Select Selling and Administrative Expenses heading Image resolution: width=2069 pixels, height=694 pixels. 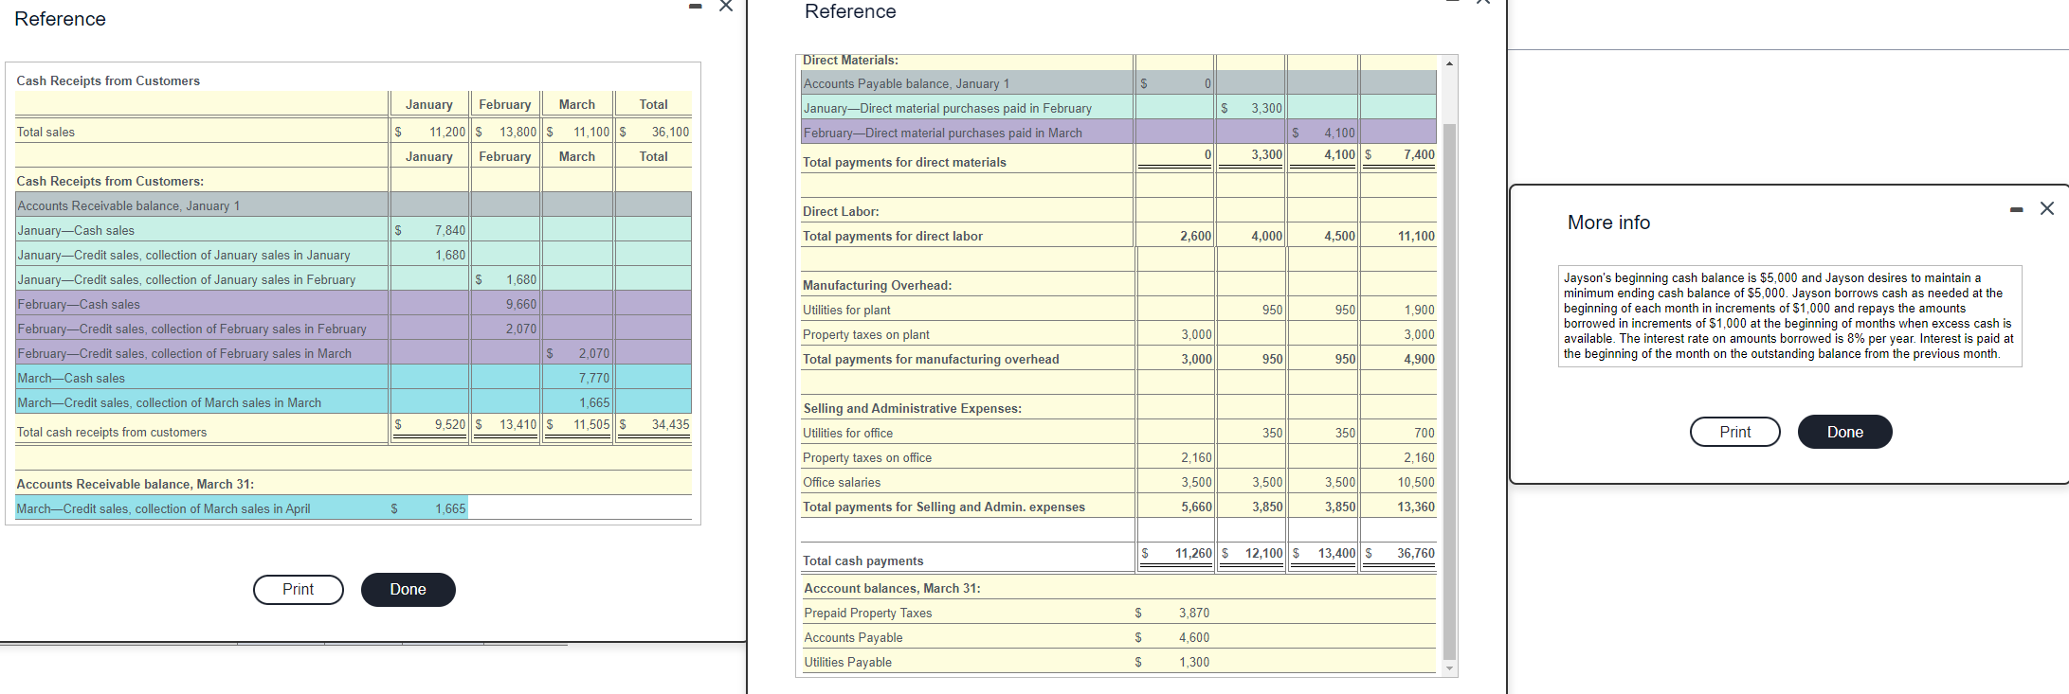coord(912,408)
